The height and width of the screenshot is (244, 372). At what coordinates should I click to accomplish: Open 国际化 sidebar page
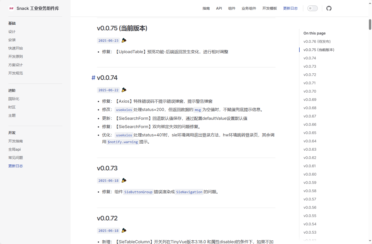[x=14, y=99]
